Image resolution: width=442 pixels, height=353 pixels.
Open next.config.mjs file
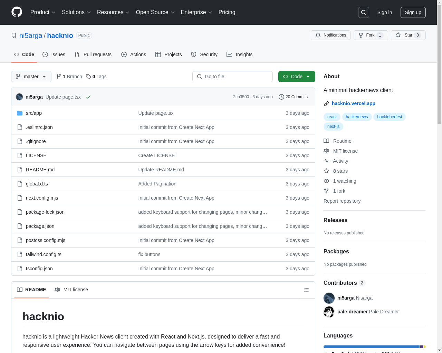point(42,198)
